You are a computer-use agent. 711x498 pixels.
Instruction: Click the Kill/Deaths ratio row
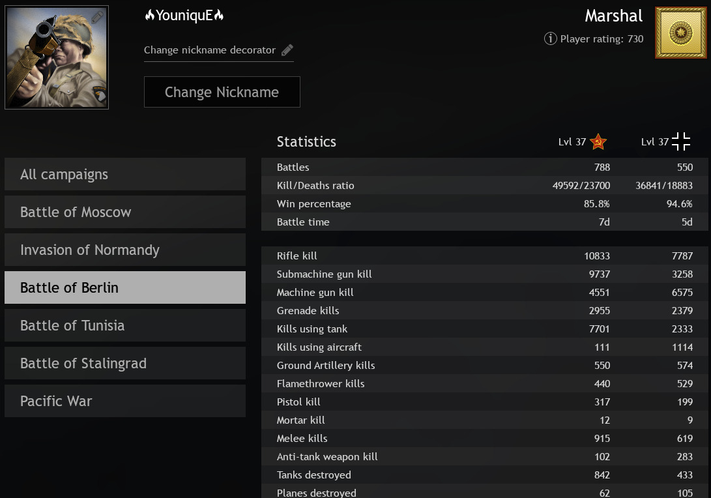click(x=484, y=186)
